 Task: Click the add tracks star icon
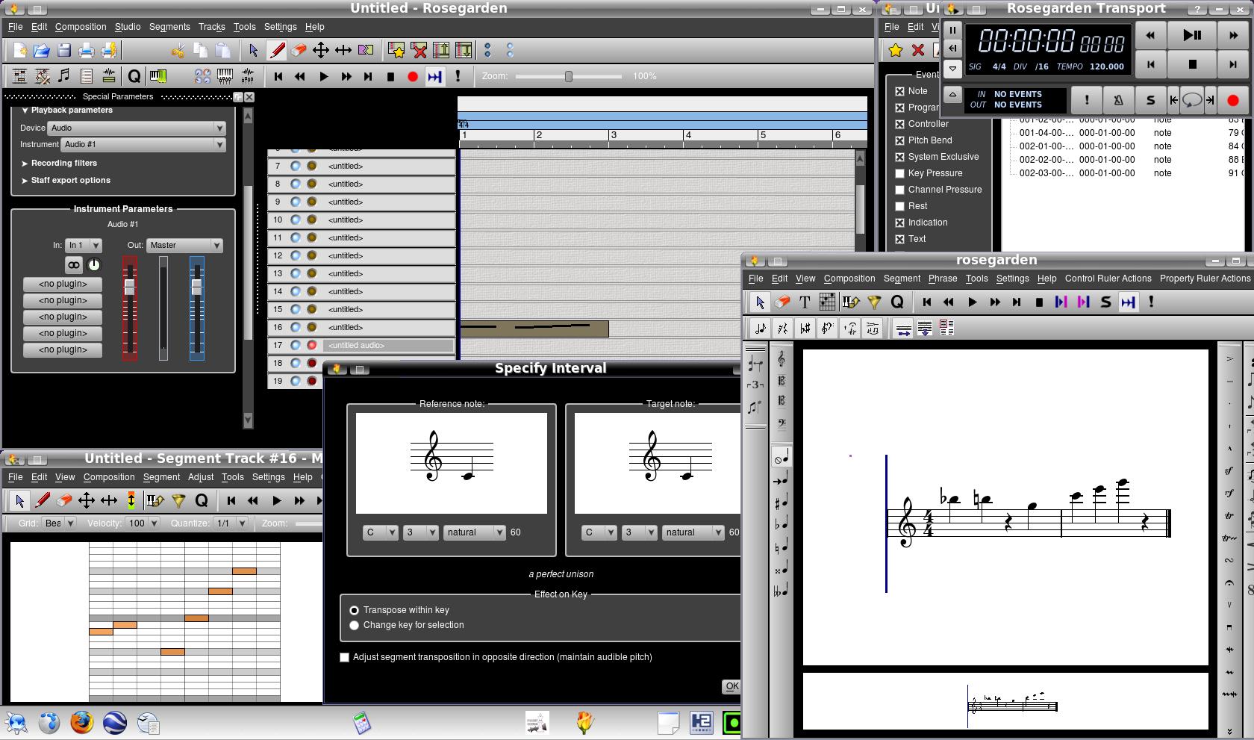pos(396,50)
